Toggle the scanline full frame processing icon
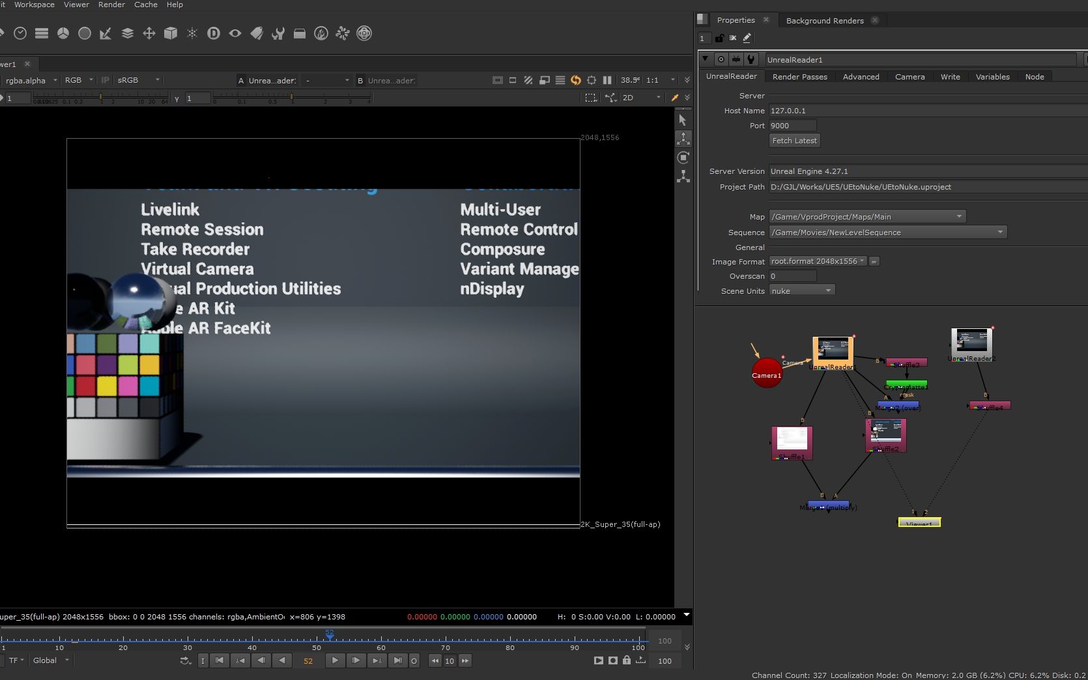 (x=560, y=80)
